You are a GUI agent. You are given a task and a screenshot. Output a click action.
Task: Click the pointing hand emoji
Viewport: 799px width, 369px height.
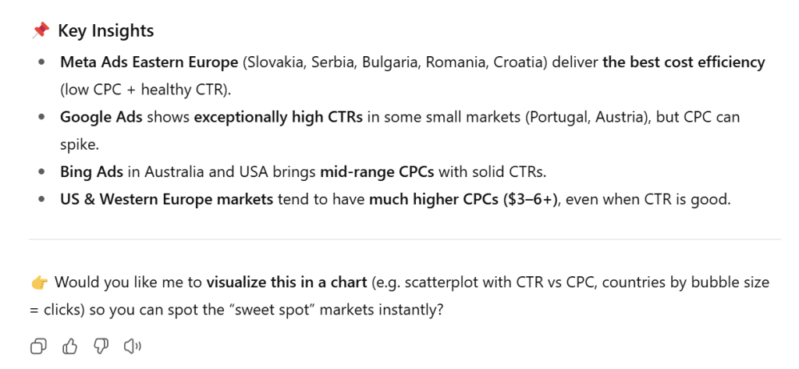(40, 282)
